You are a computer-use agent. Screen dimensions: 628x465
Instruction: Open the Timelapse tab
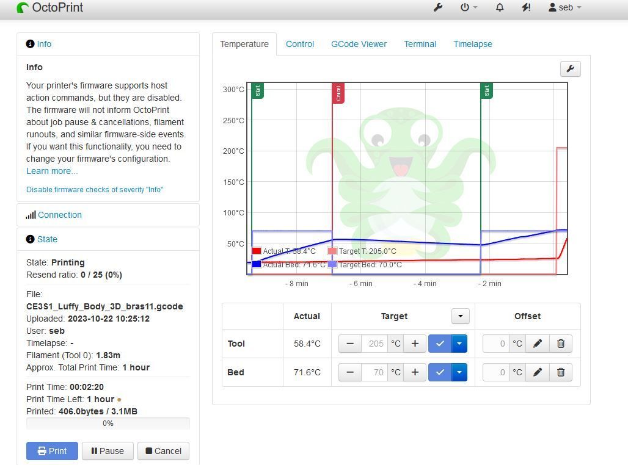[x=473, y=44]
